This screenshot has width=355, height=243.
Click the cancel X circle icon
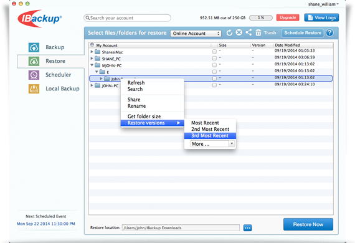[239, 32]
